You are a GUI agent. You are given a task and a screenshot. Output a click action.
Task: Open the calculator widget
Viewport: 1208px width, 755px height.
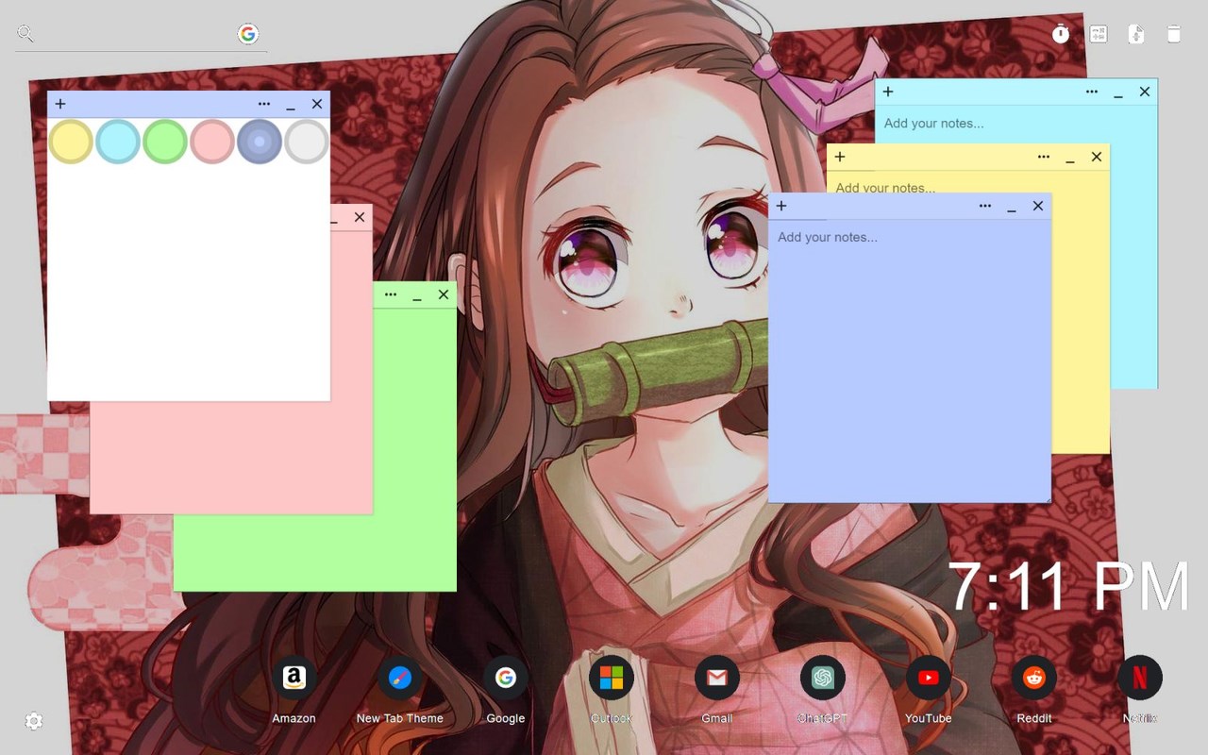(x=1099, y=34)
